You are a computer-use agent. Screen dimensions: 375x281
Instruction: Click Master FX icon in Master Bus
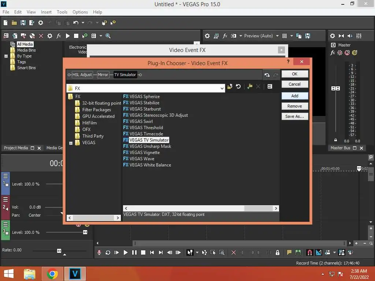333,53
